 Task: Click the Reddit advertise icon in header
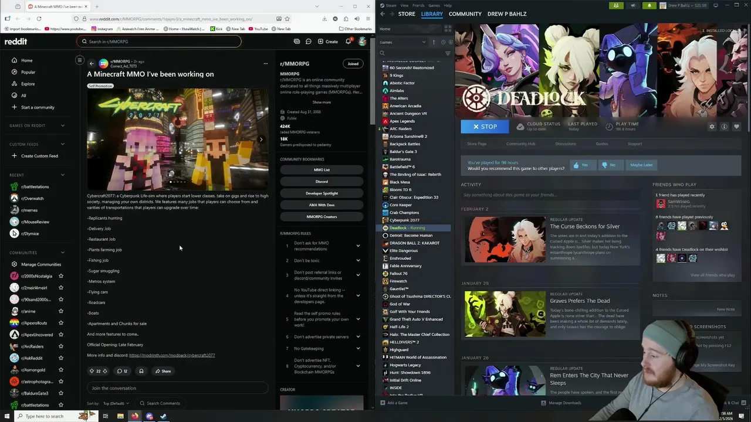pyautogui.click(x=297, y=42)
